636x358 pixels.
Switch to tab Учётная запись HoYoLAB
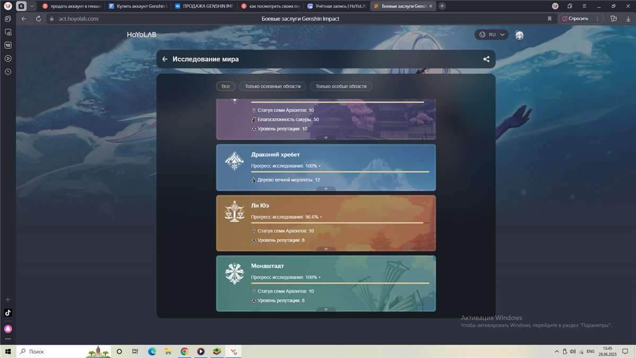[x=336, y=6]
